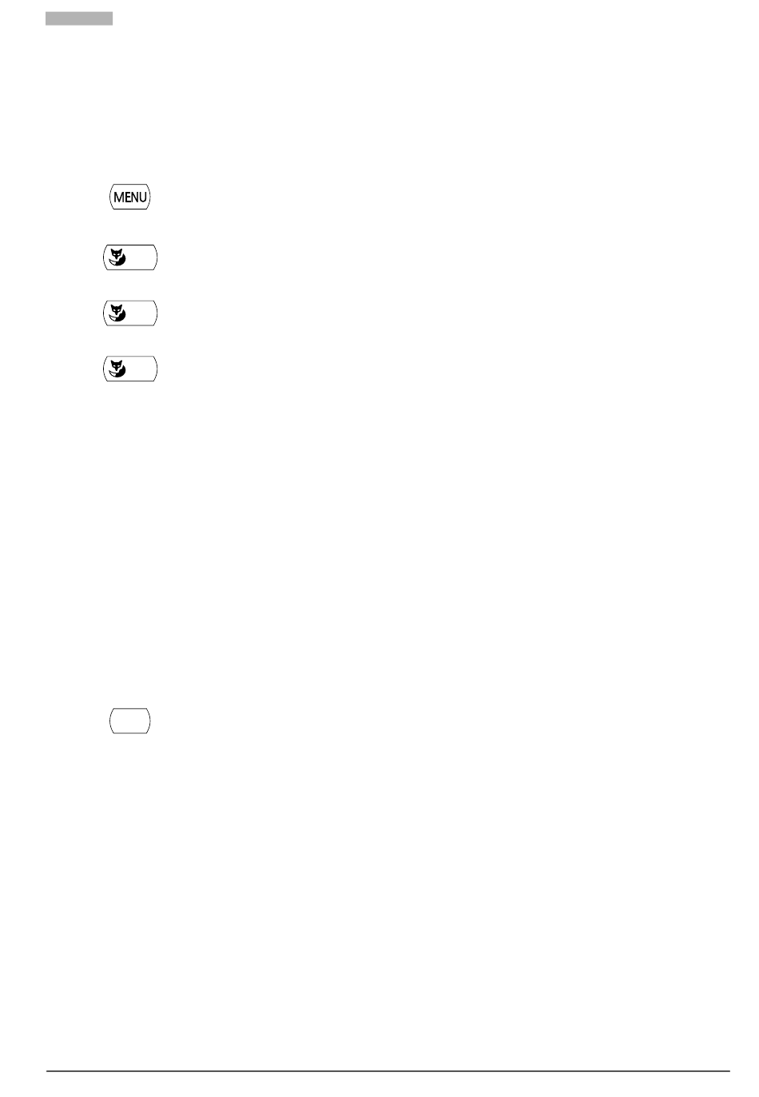Image resolution: width=759 pixels, height=1097 pixels.
Task: Click the fox logo on the top Foxkey
Action: click(x=117, y=257)
